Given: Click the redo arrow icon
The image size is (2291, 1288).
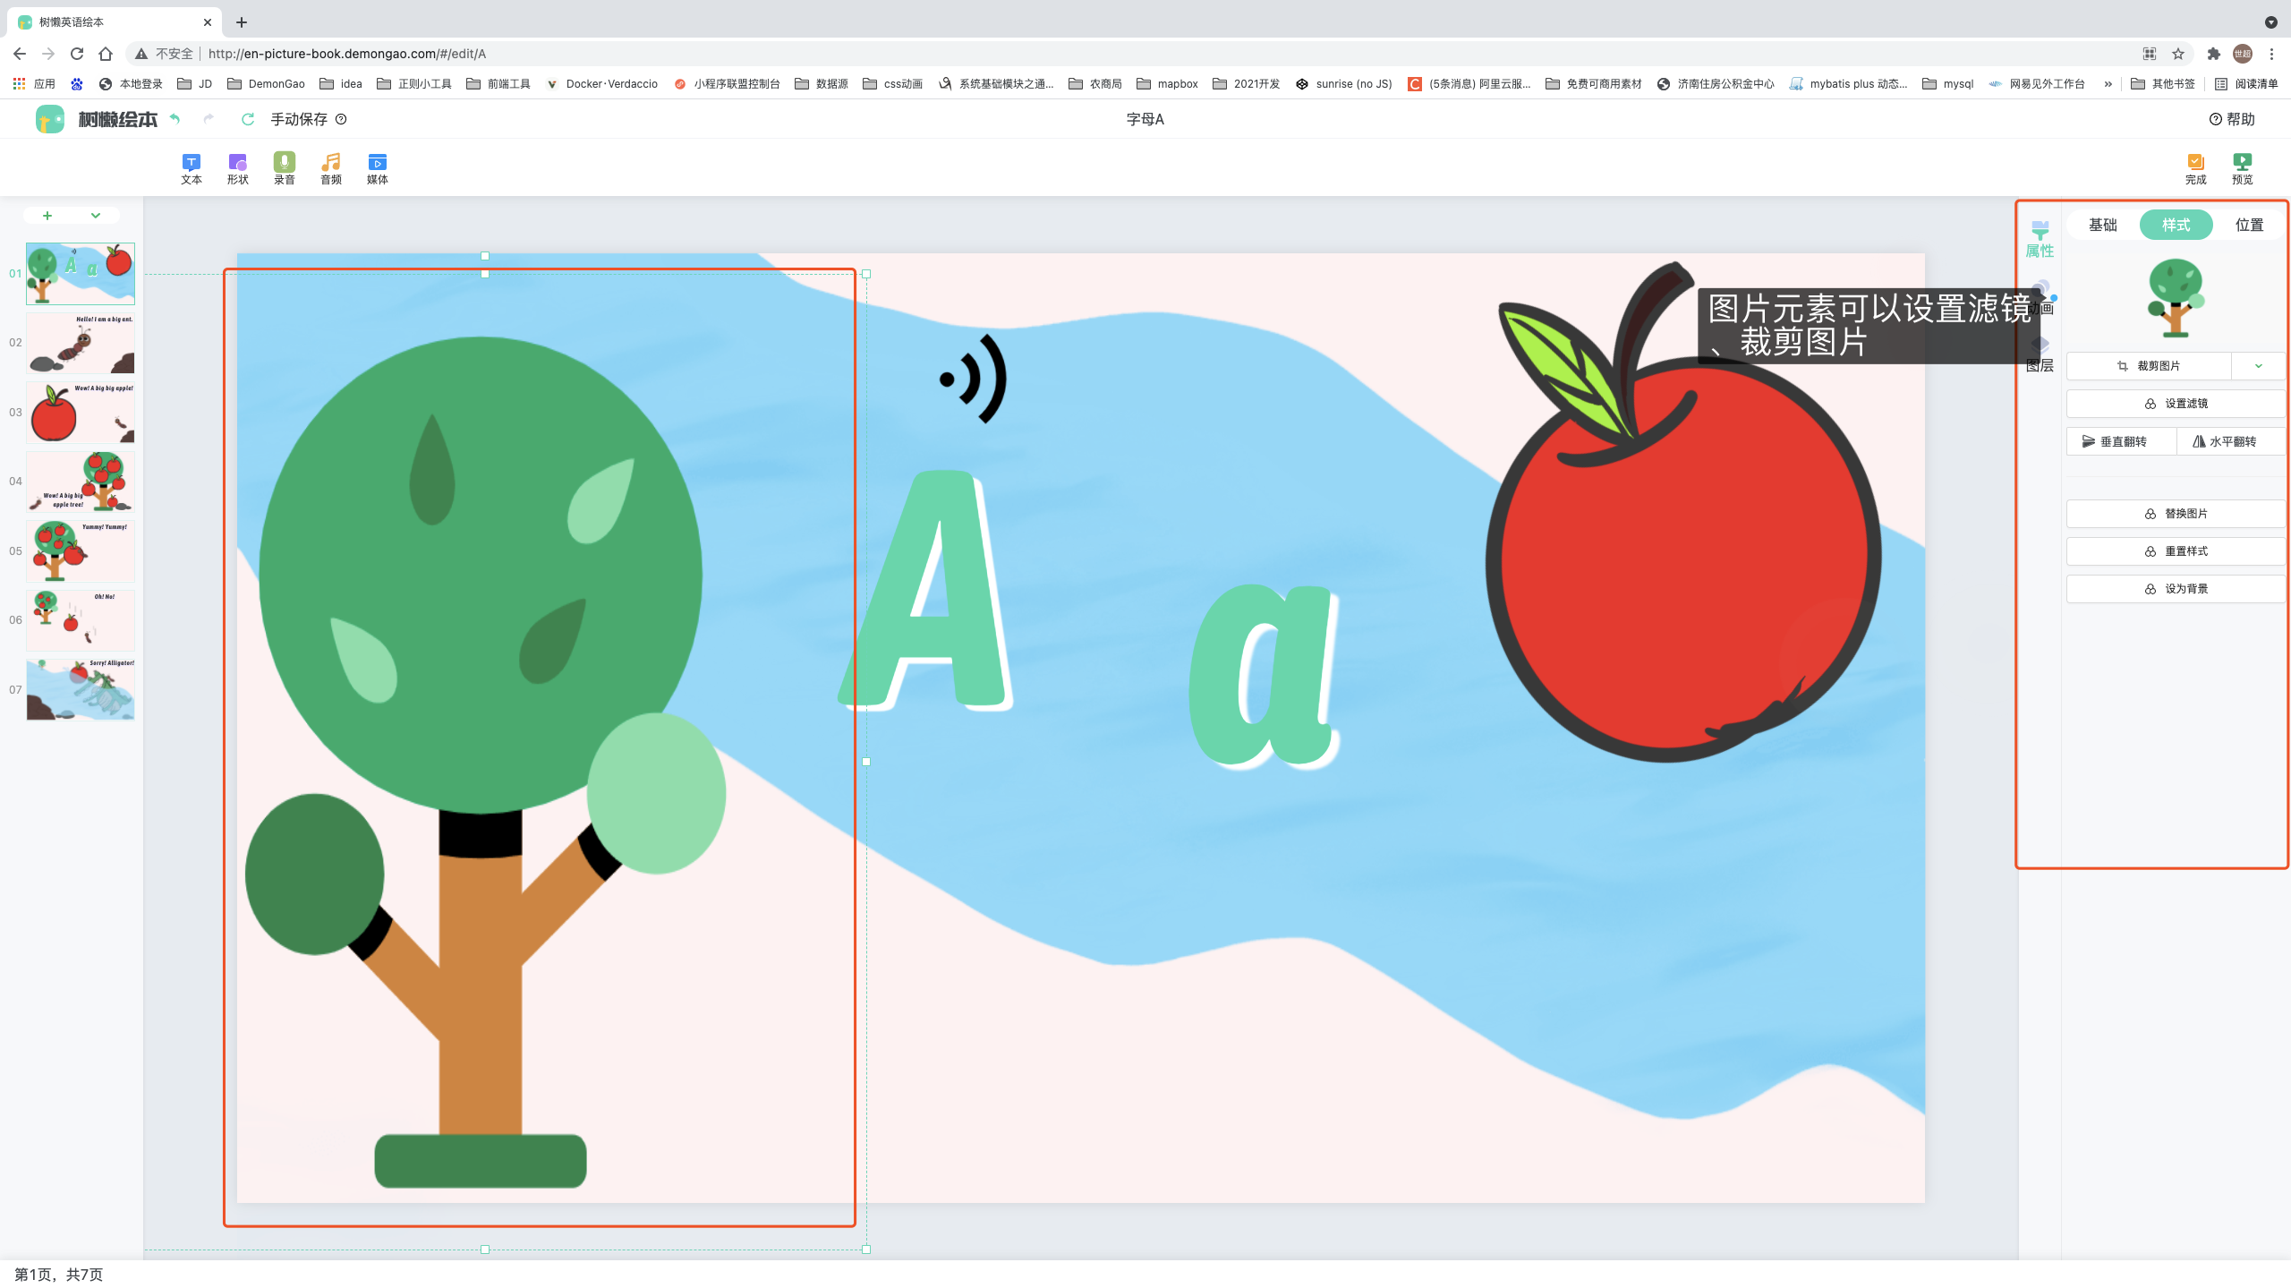Looking at the screenshot, I should [209, 119].
